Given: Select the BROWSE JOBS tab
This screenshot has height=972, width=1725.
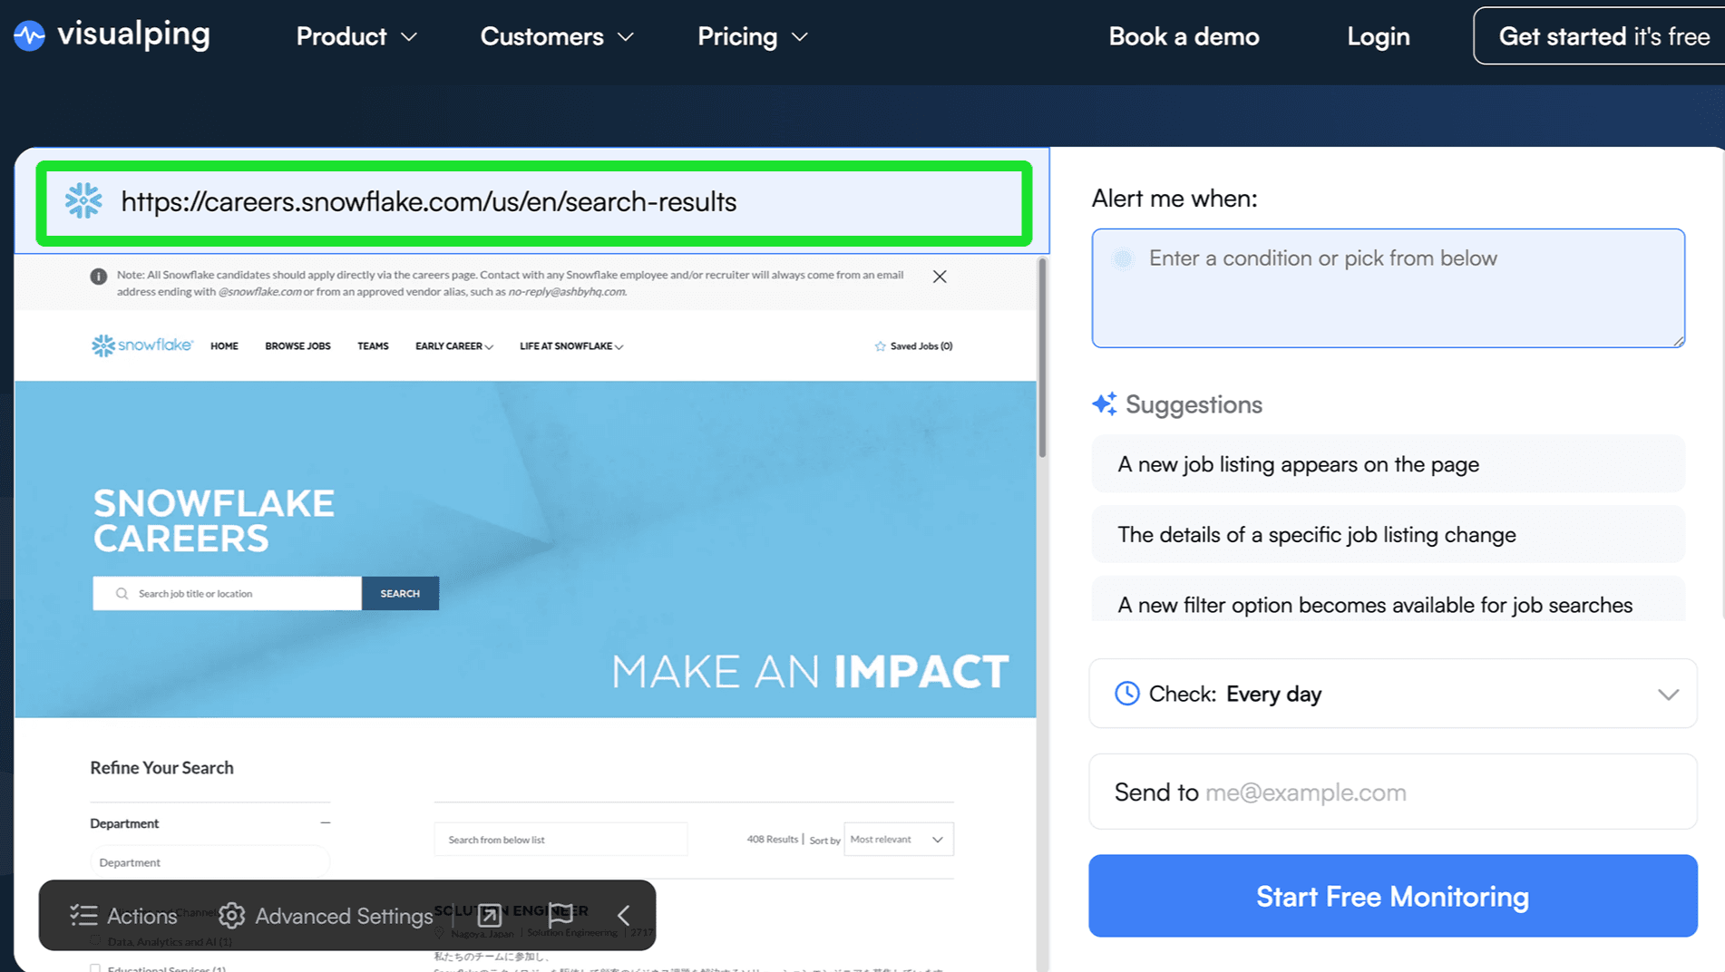Looking at the screenshot, I should 297,345.
